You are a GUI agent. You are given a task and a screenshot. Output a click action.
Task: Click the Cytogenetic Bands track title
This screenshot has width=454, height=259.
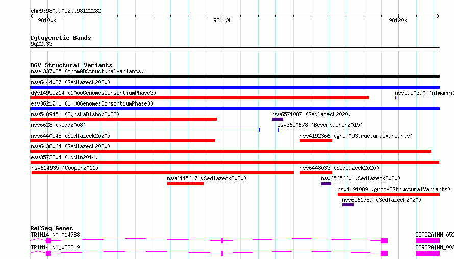point(61,38)
